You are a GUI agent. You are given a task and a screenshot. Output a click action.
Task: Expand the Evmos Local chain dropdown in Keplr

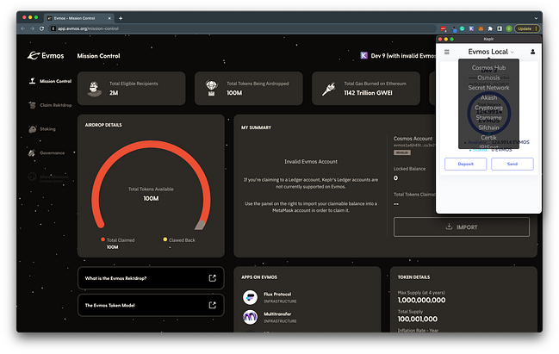pos(491,52)
